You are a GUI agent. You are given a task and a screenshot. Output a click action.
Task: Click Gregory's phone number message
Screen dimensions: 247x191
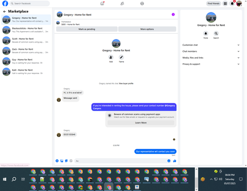pos(70,135)
